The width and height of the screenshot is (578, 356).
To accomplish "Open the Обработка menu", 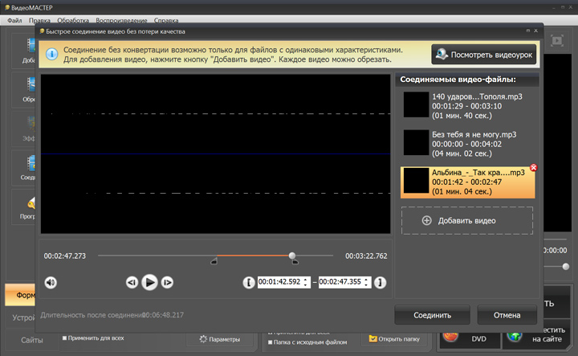I will point(73,20).
